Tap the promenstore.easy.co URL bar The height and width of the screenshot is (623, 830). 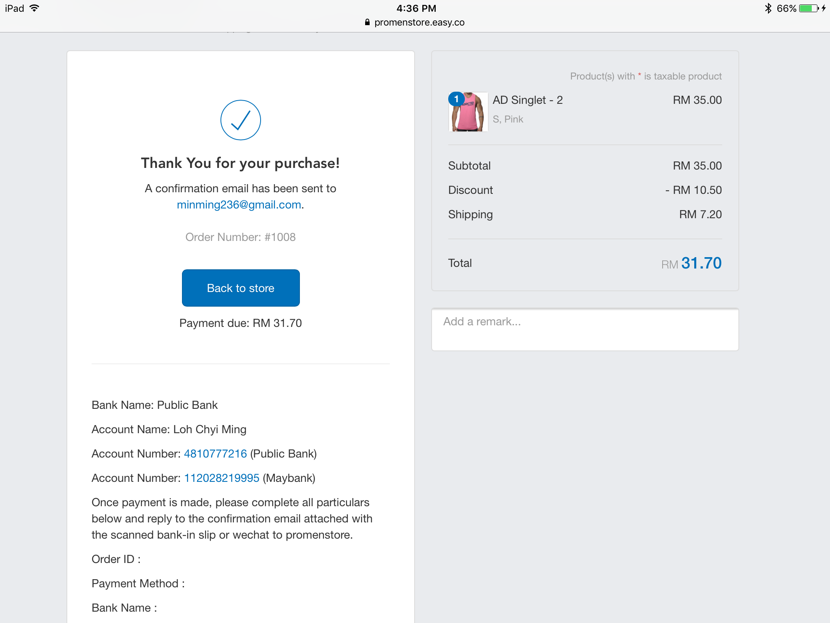pos(415,22)
